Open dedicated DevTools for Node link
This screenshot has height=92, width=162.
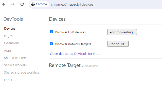tap(76, 54)
